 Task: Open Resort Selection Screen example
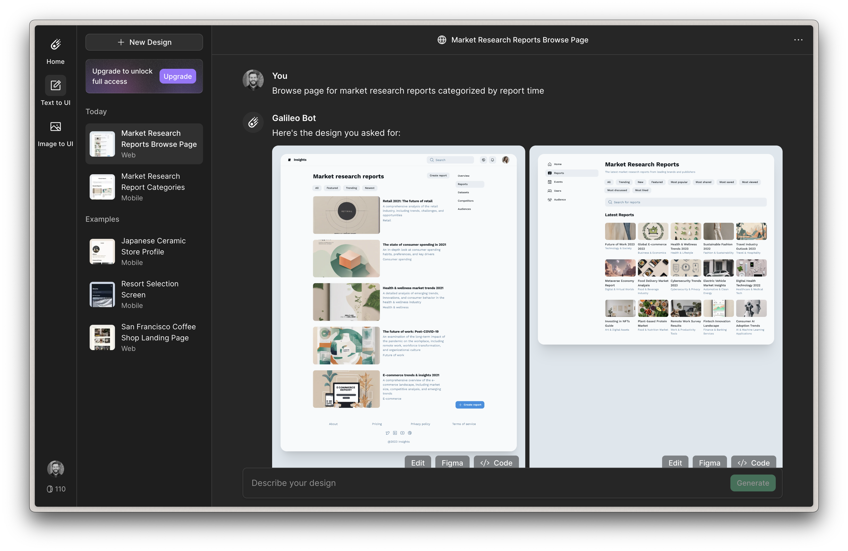tap(144, 294)
